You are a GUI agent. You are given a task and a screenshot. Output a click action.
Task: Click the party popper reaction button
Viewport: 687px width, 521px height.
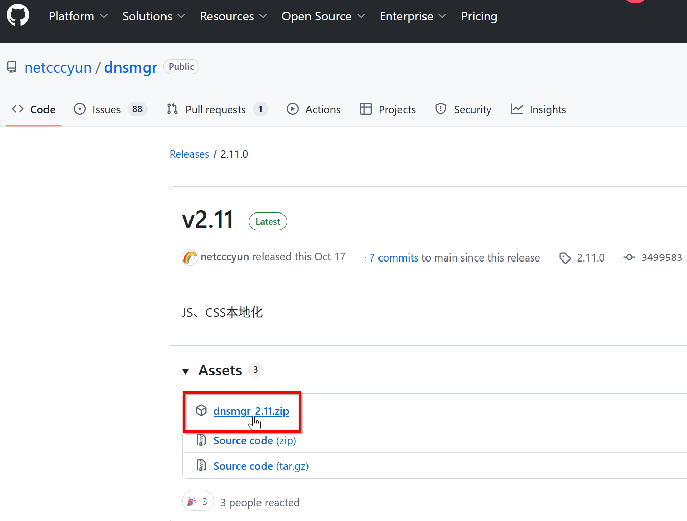198,502
